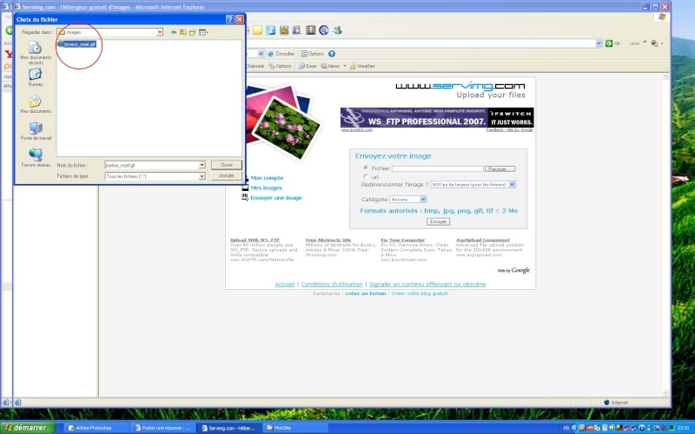695x434 pixels.
Task: Click the yellow note icon in IE toolbar
Action: pyautogui.click(x=257, y=30)
